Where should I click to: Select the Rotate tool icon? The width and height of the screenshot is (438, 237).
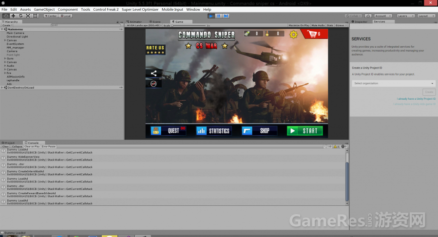pyautogui.click(x=20, y=16)
